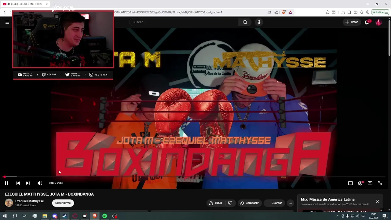391x220 pixels.
Task: Click the browser back arrow
Action: click(5, 12)
